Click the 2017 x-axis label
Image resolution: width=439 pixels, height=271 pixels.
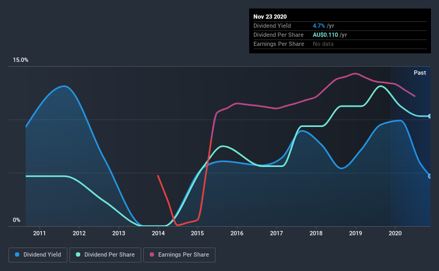coord(276,233)
